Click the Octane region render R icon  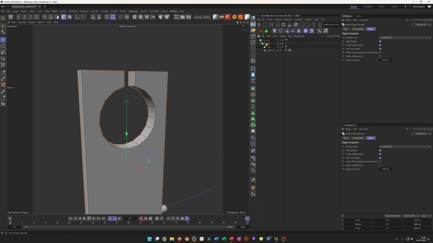(277, 25)
